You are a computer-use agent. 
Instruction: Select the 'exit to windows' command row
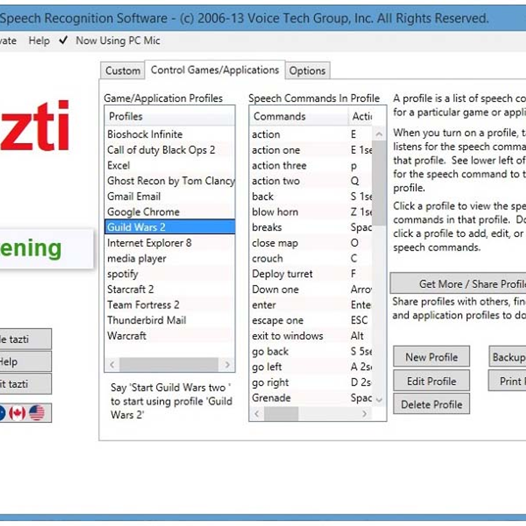pos(311,336)
